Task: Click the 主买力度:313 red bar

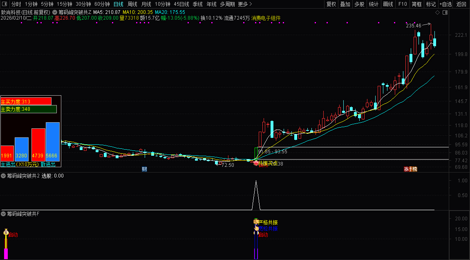Action: tap(26, 101)
